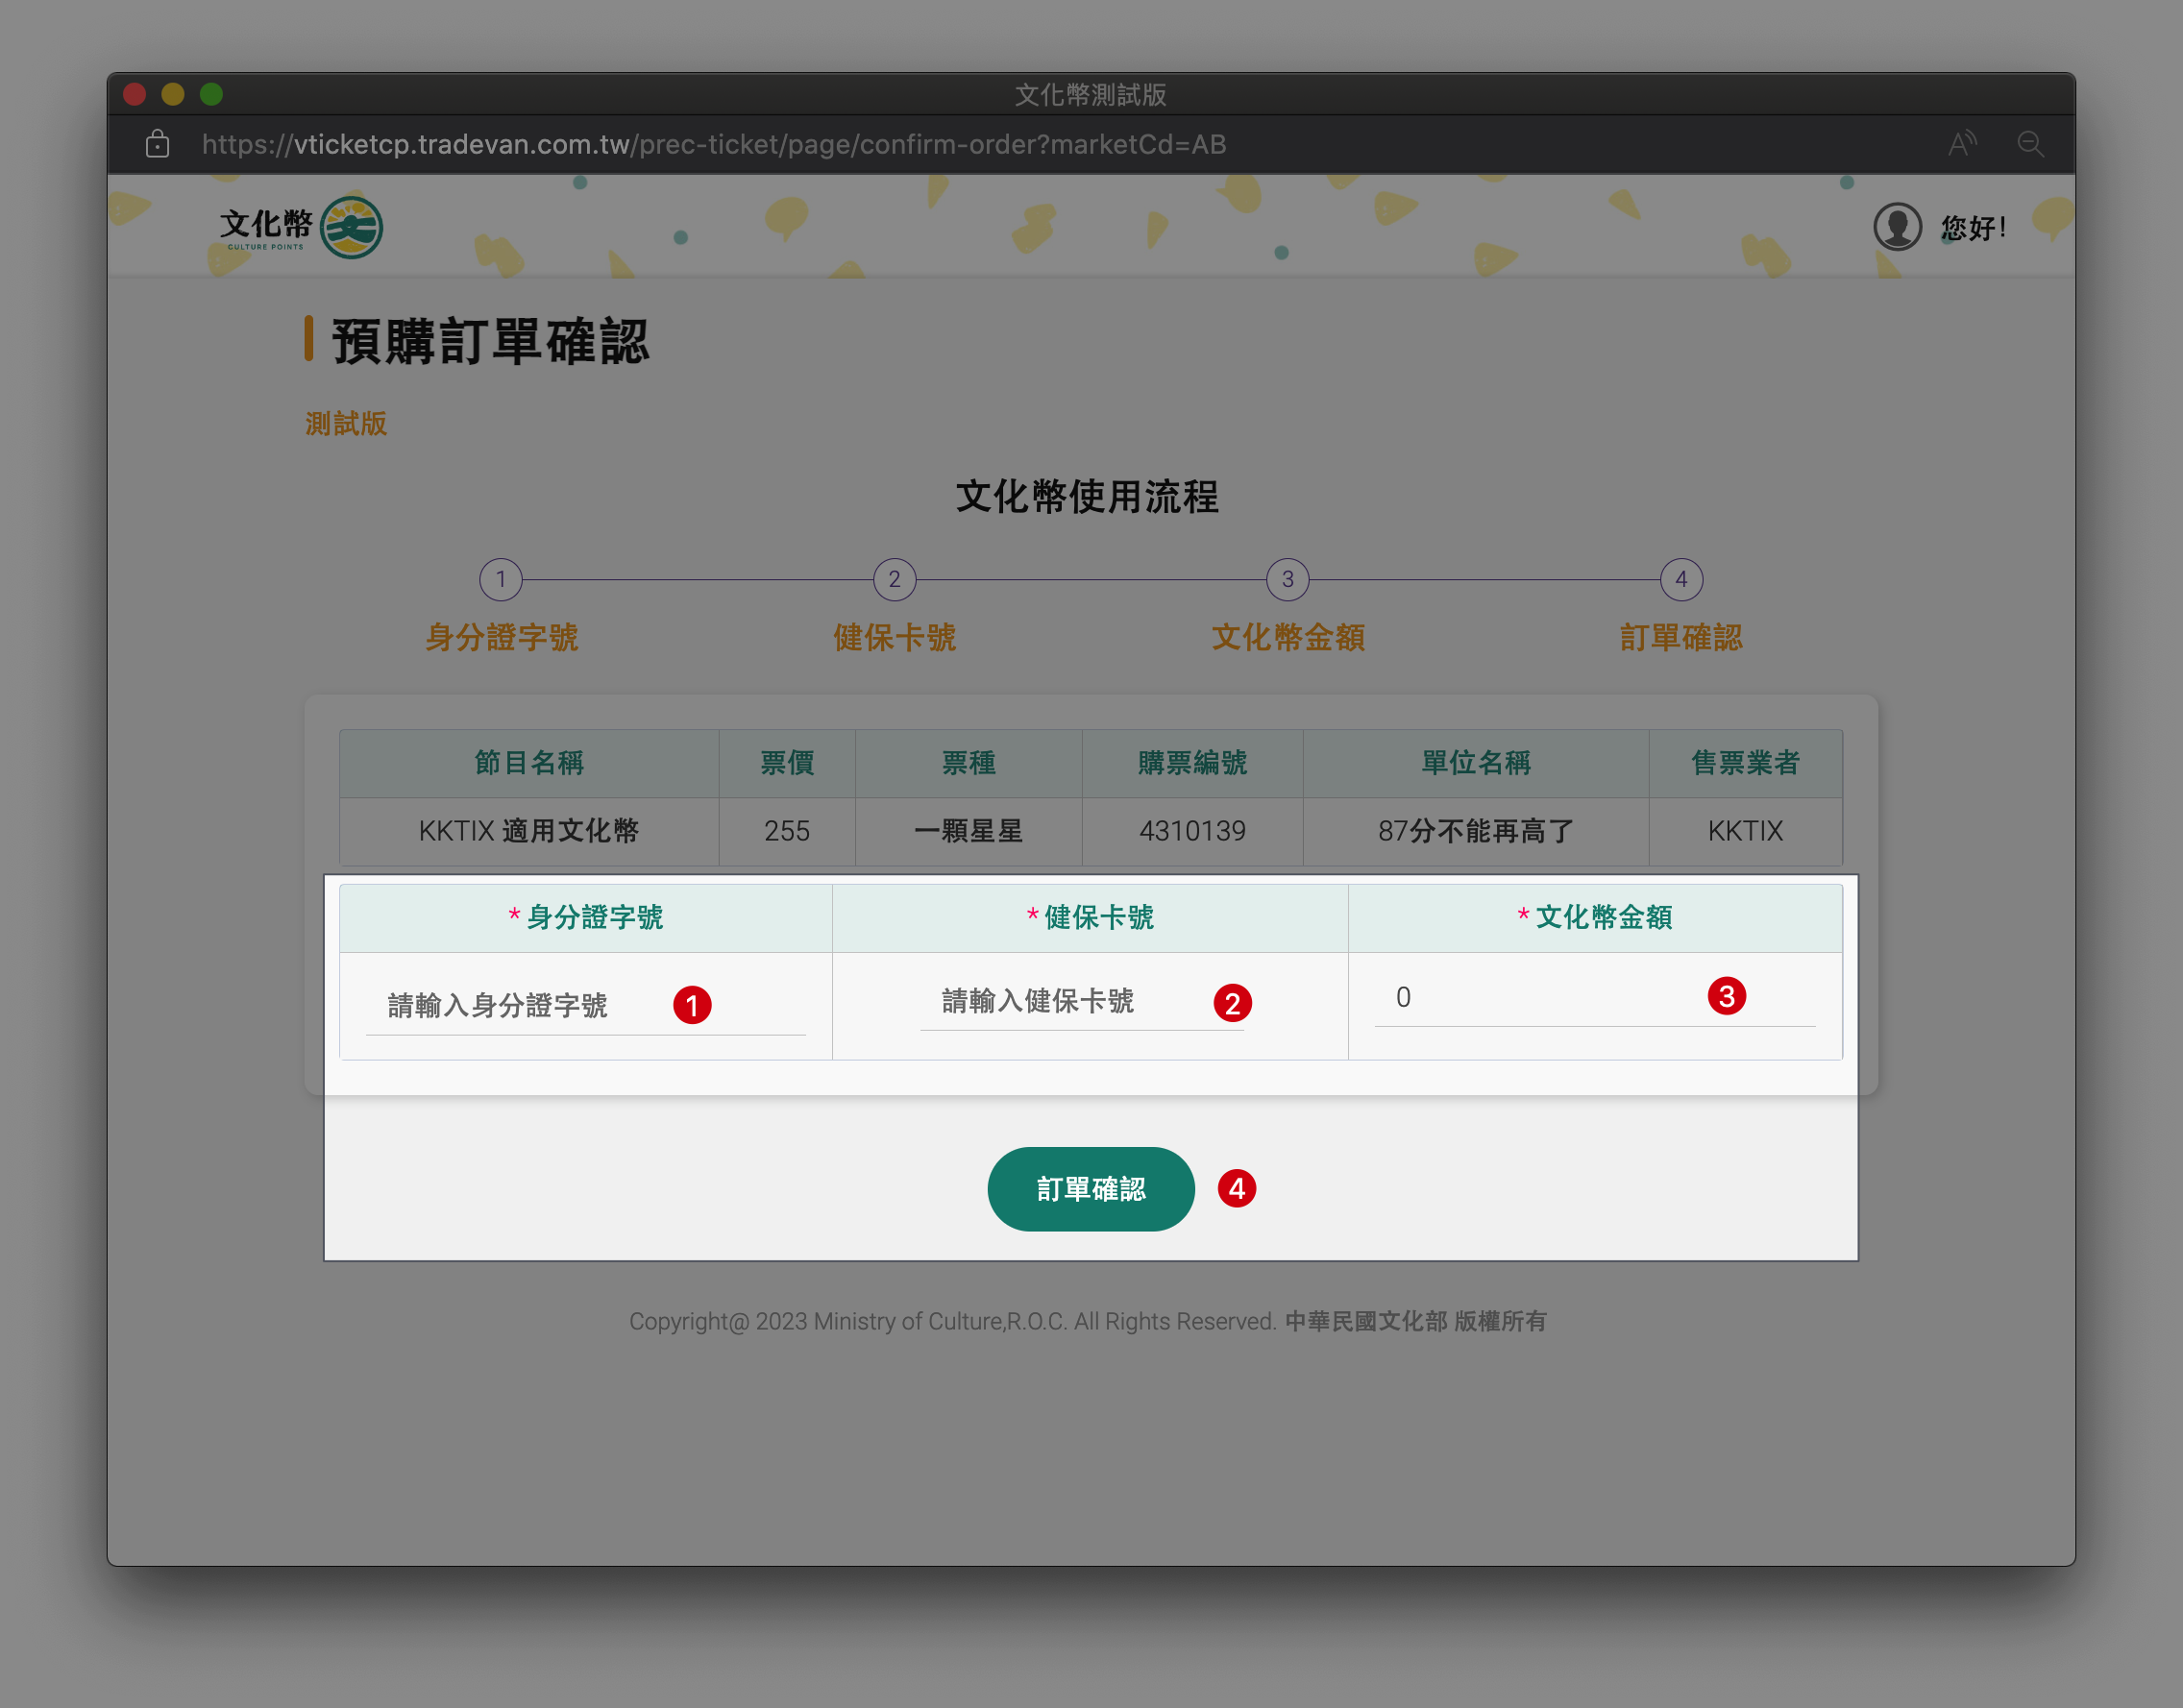Click the 節目名稱 column header

point(529,763)
